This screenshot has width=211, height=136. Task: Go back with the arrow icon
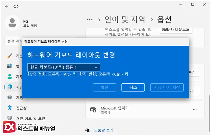coord(6,6)
